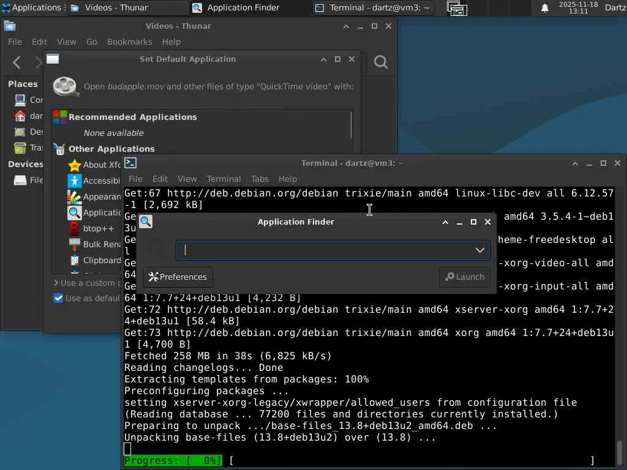627x470 pixels.
Task: Select File System under Devices
Action: point(28,181)
